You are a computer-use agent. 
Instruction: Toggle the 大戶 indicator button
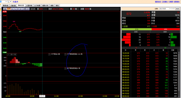tap(9, 9)
